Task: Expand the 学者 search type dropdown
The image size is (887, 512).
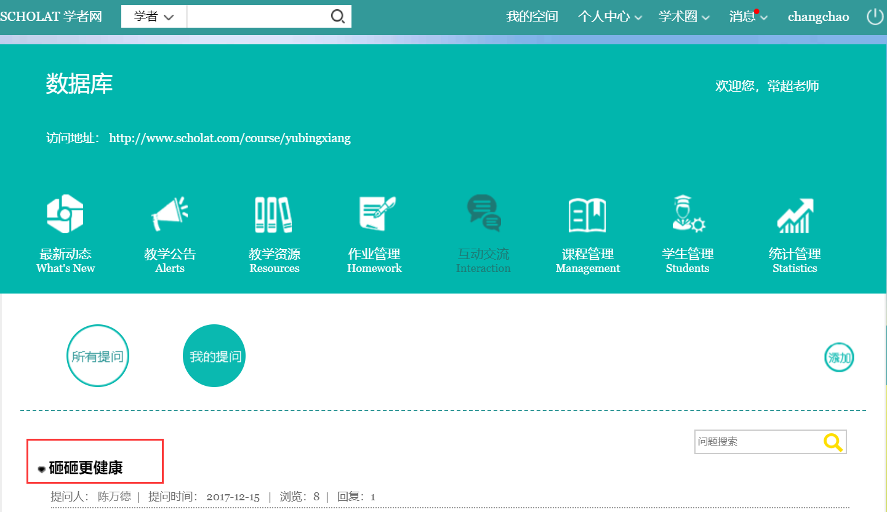Action: pyautogui.click(x=154, y=17)
